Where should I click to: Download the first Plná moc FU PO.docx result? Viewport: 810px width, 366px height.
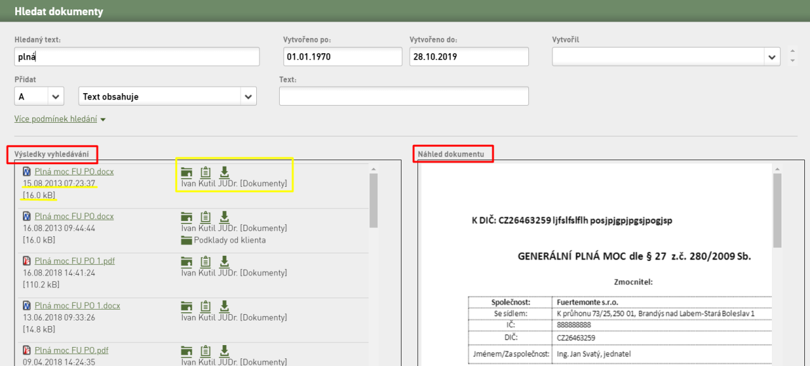224,172
